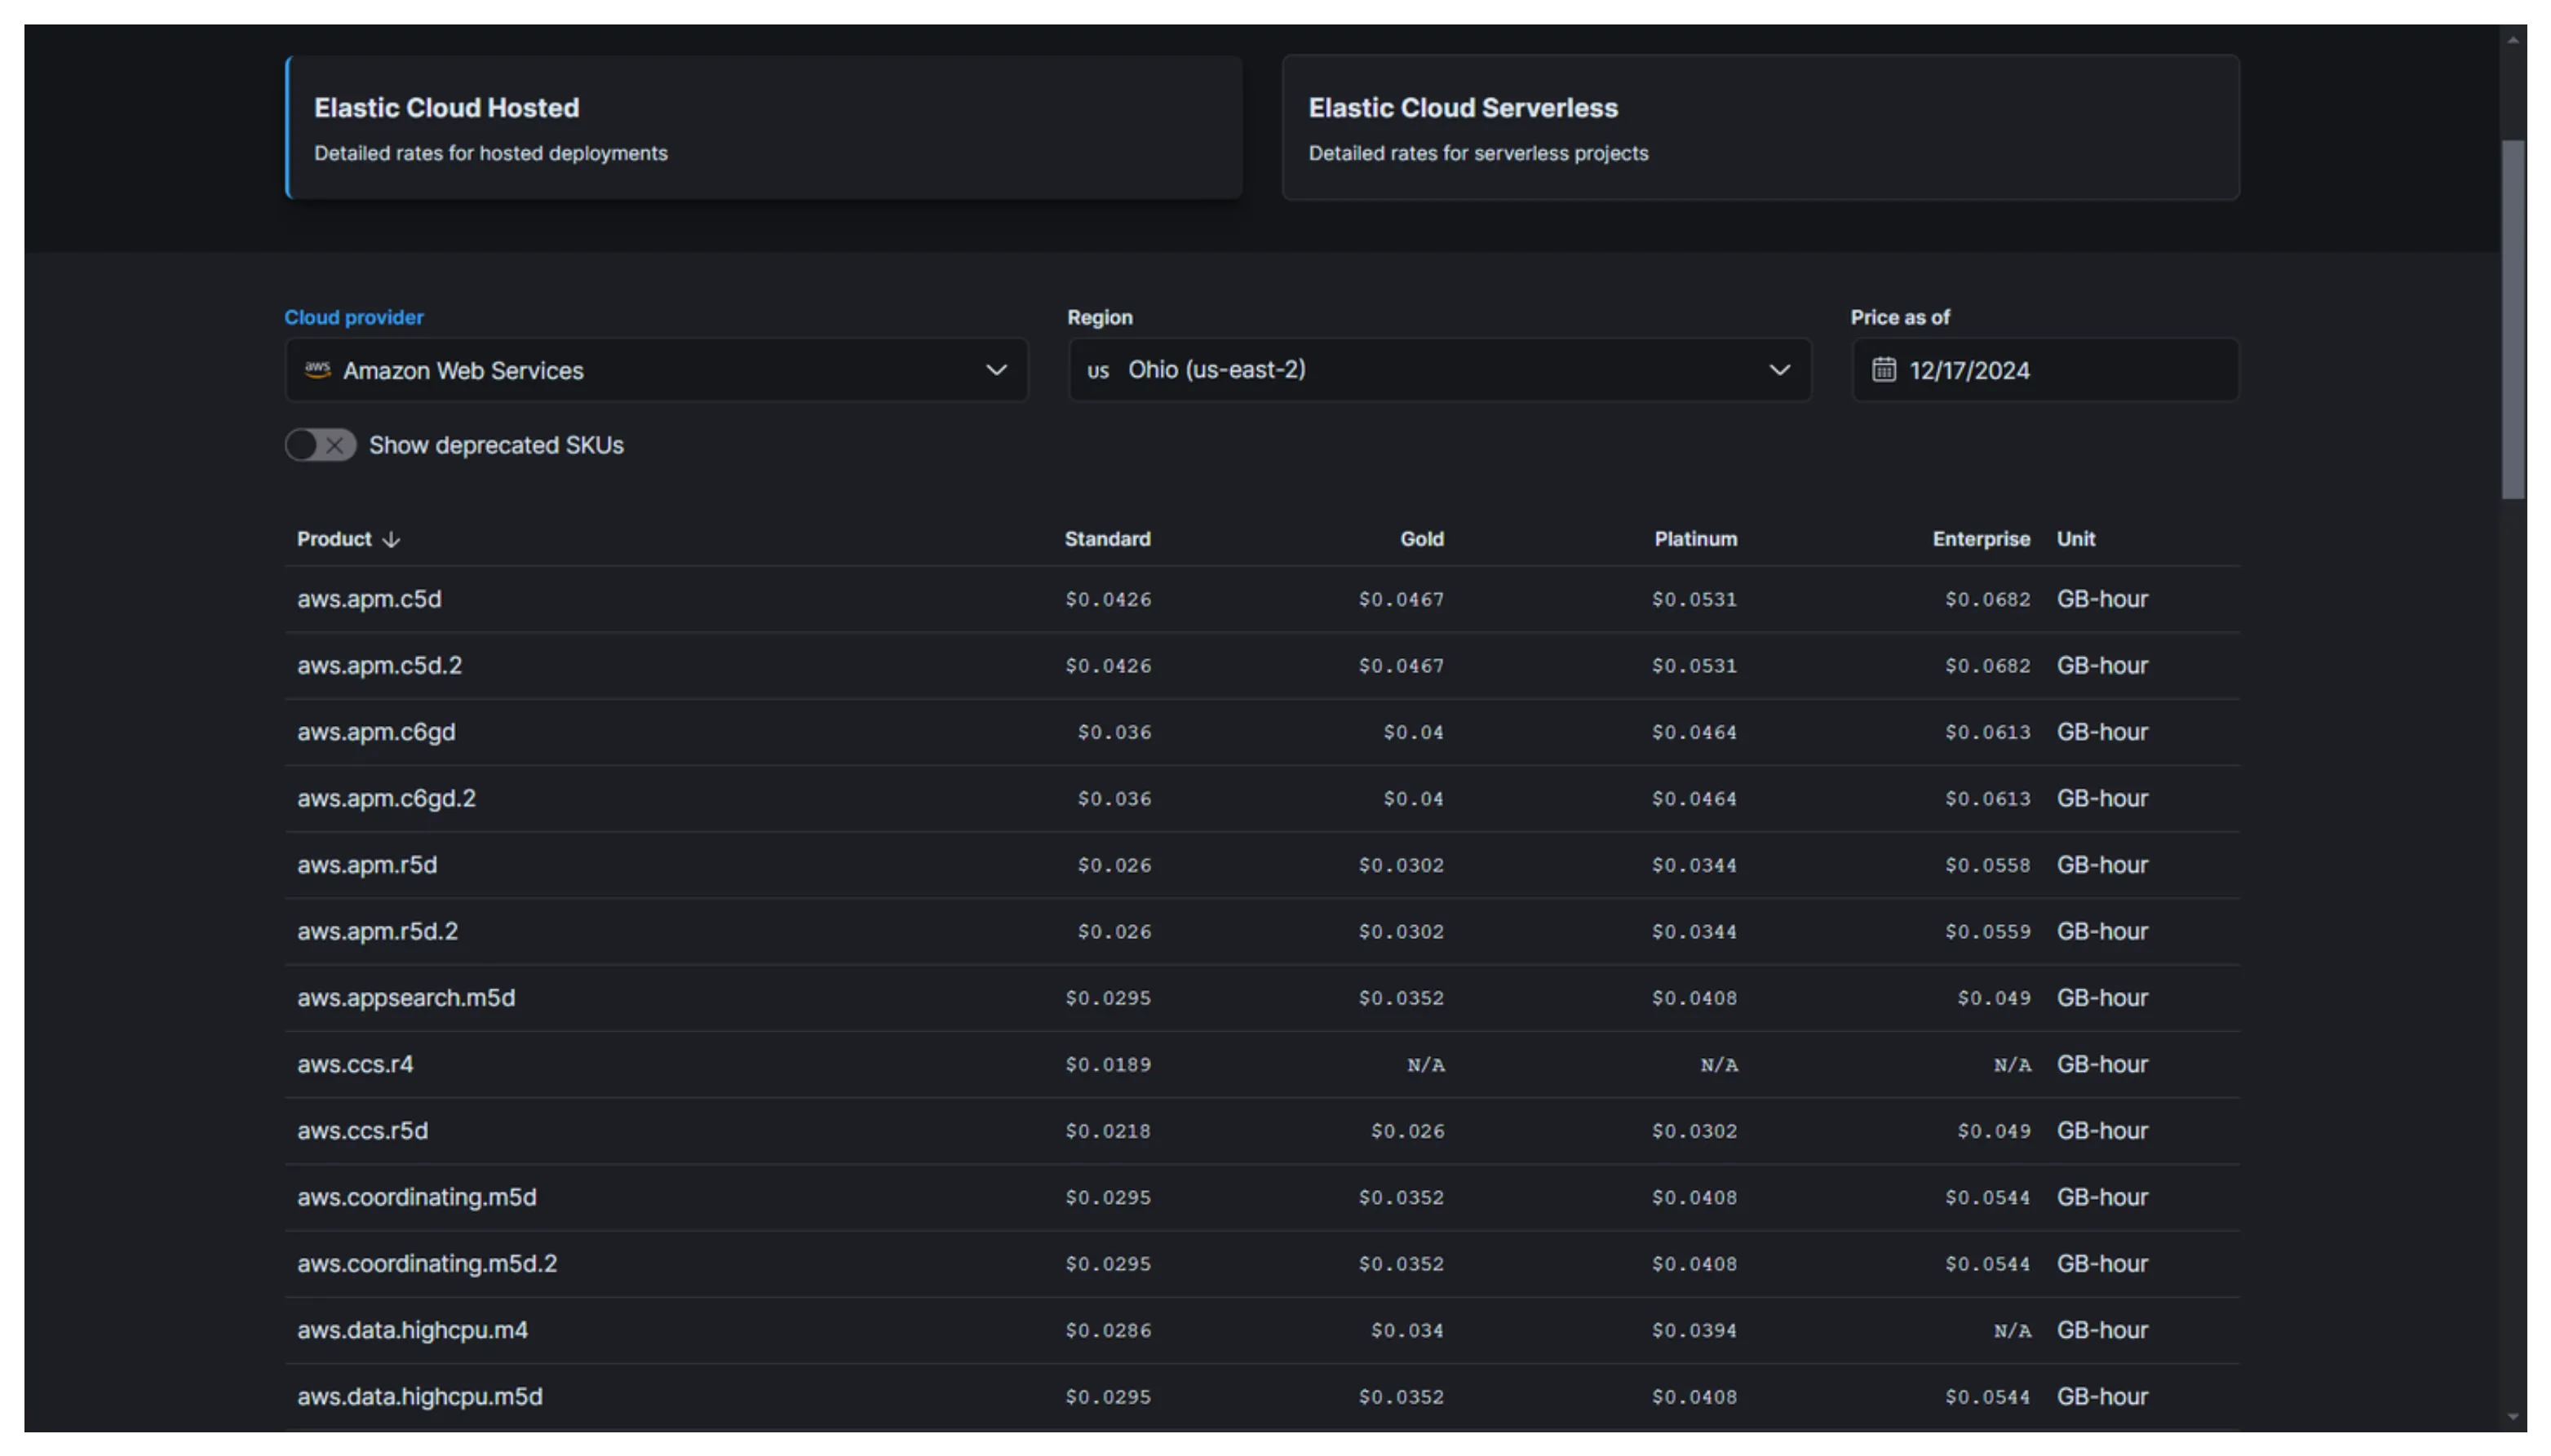Expand the Region dropdown chevron
This screenshot has width=2551, height=1456.
[1779, 370]
